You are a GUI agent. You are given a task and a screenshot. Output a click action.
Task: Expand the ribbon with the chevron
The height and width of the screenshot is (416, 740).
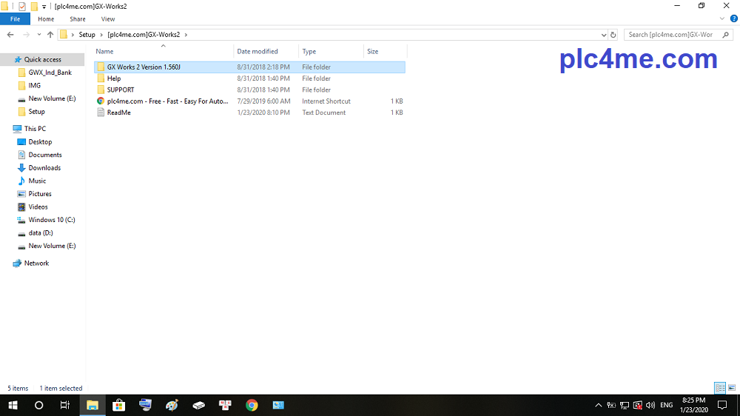(722, 19)
